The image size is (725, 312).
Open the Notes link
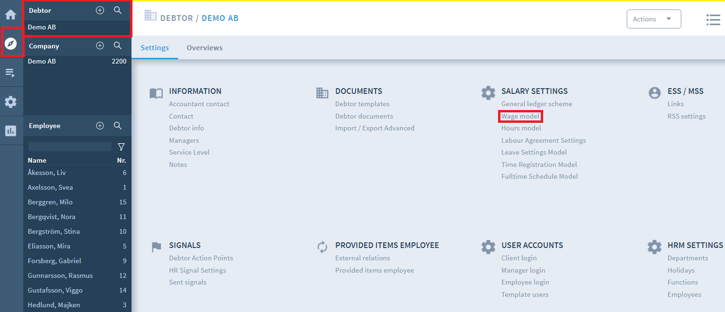click(x=178, y=165)
